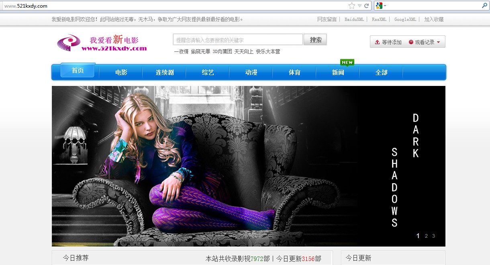This screenshot has height=265, width=490.
Task: Click the 今日更新 panel heading on the right
Action: 358,258
